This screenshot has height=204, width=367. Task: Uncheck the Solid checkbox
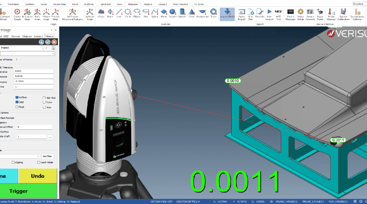17,102
